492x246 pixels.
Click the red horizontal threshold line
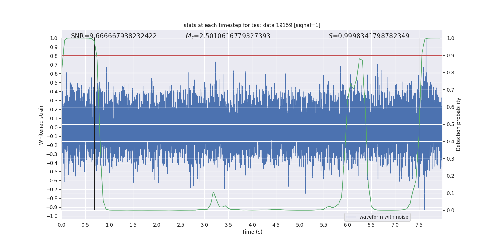215,56
